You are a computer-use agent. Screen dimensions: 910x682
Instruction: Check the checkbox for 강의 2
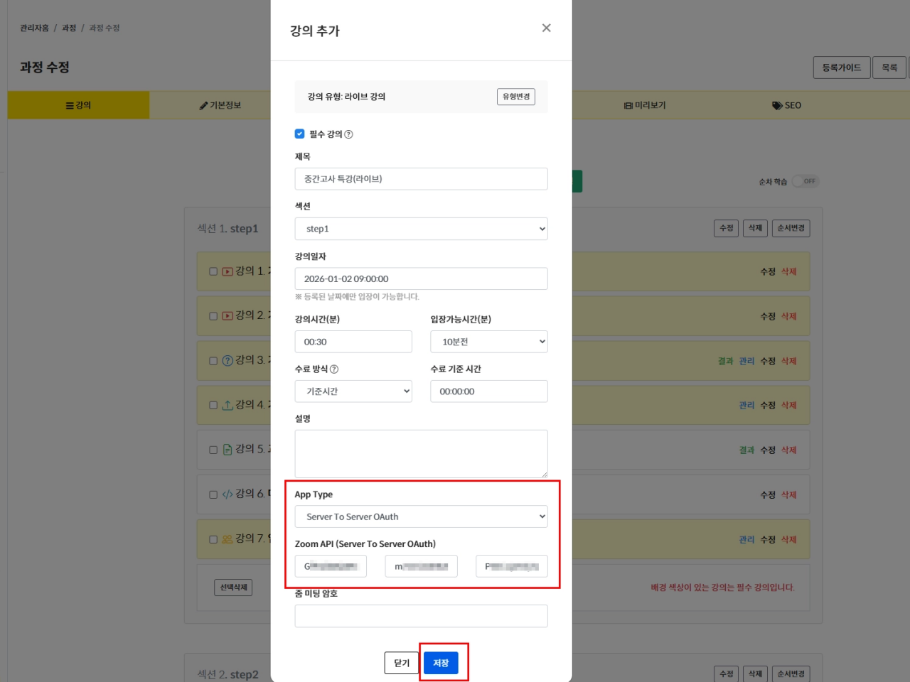[x=213, y=316]
